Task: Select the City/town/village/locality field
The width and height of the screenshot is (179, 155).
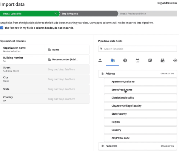Action: (x=141, y=106)
